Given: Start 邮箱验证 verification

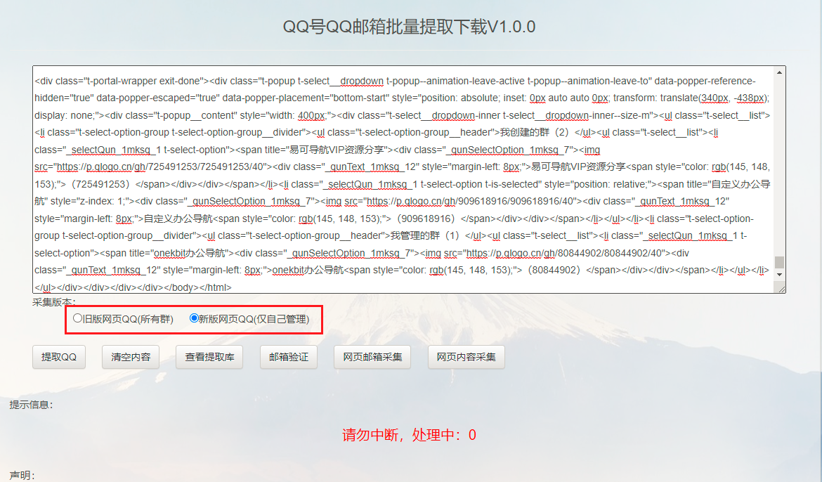Looking at the screenshot, I should tap(288, 357).
